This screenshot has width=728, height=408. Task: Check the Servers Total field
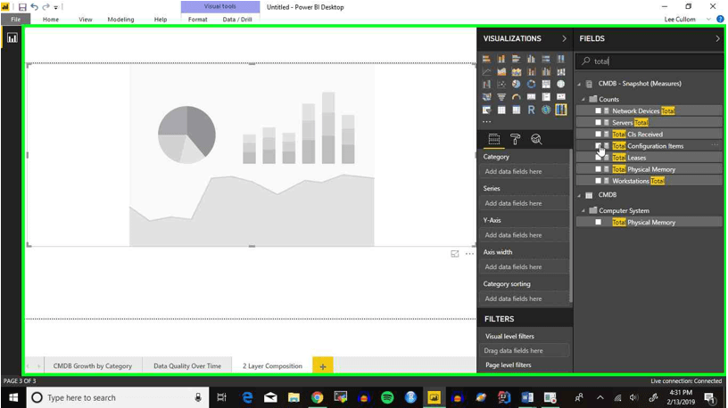click(x=598, y=122)
